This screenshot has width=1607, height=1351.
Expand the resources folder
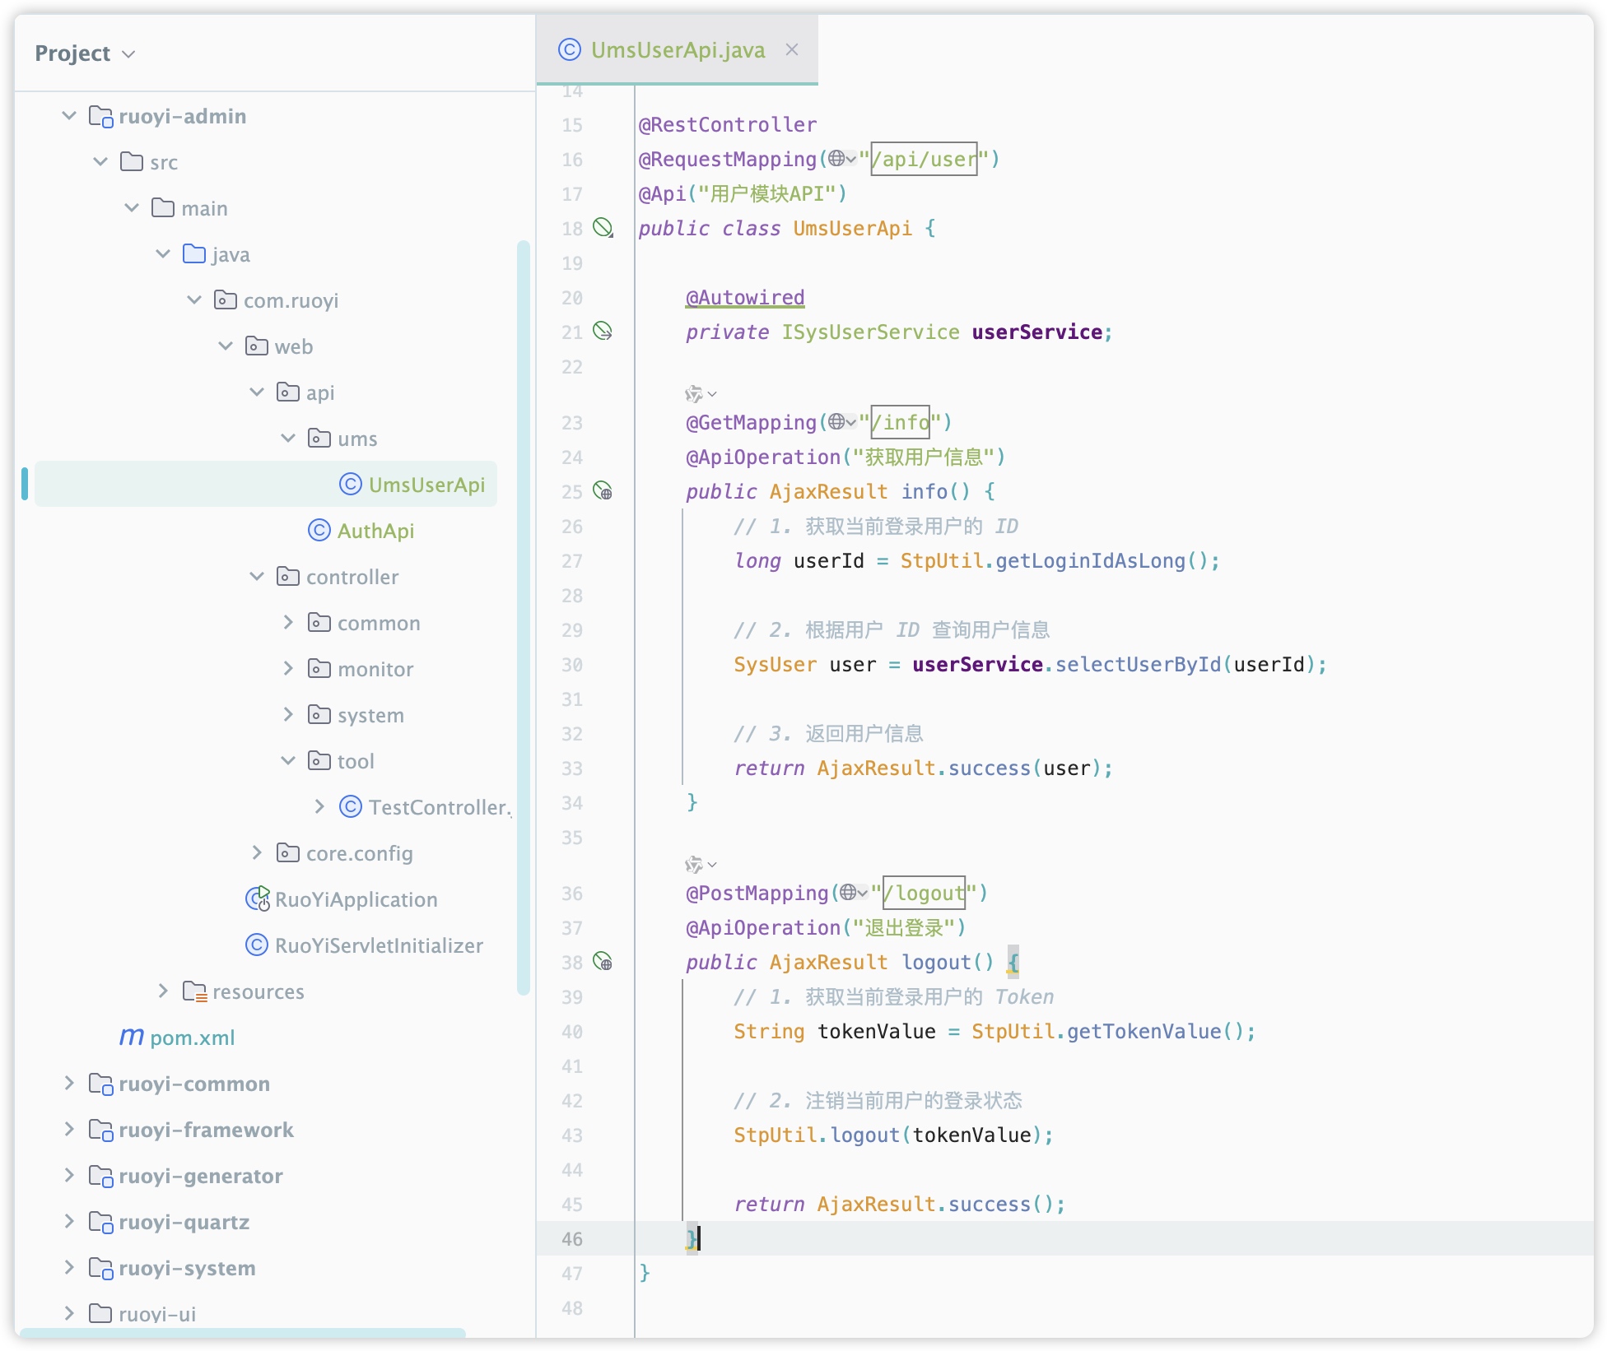[x=163, y=991]
